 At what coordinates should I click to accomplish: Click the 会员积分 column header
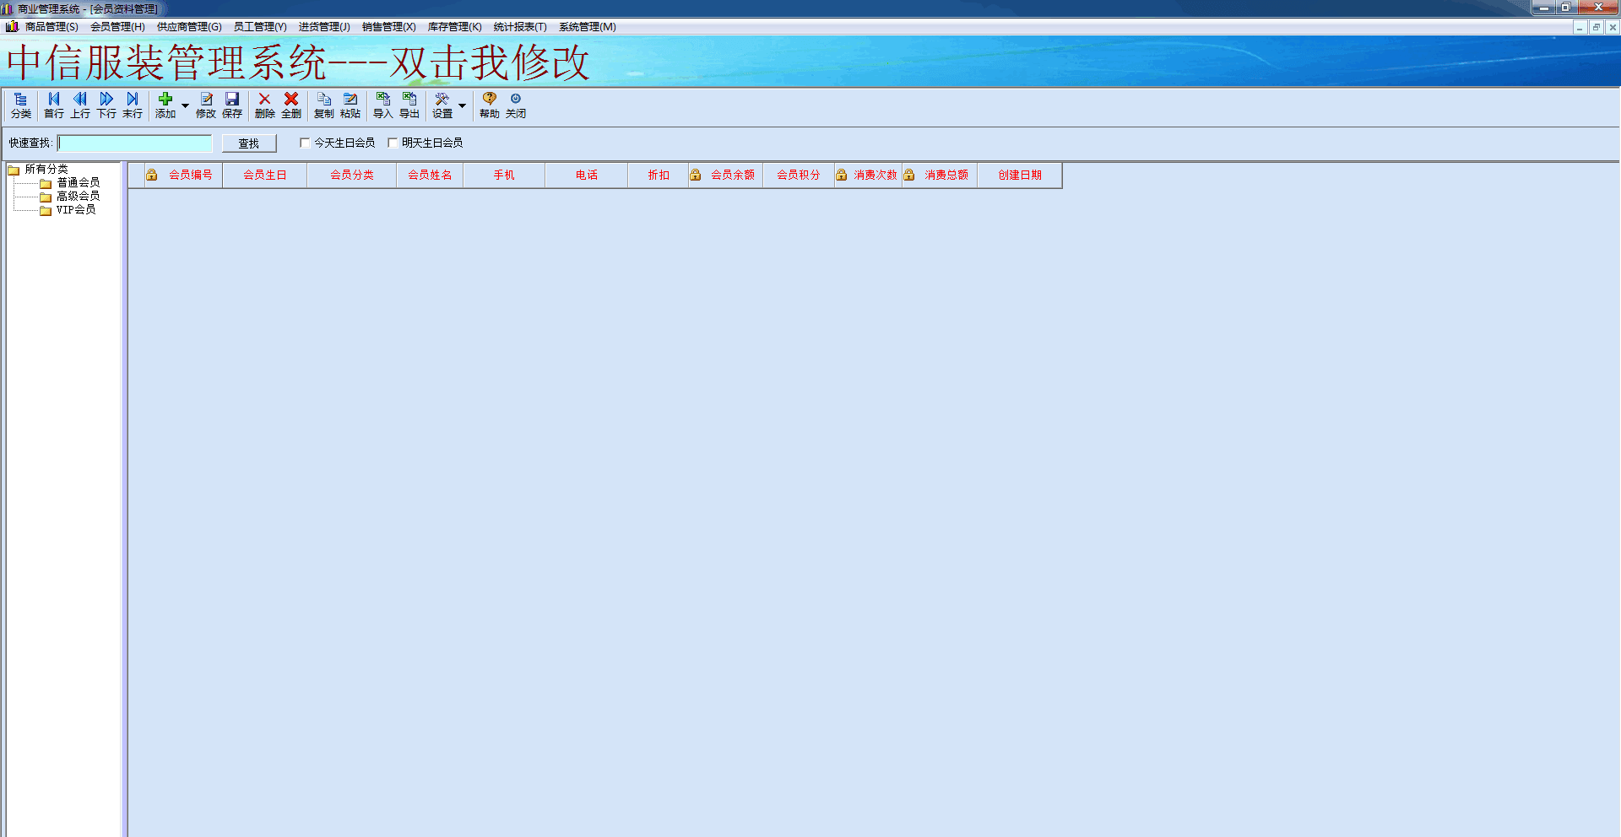(799, 175)
